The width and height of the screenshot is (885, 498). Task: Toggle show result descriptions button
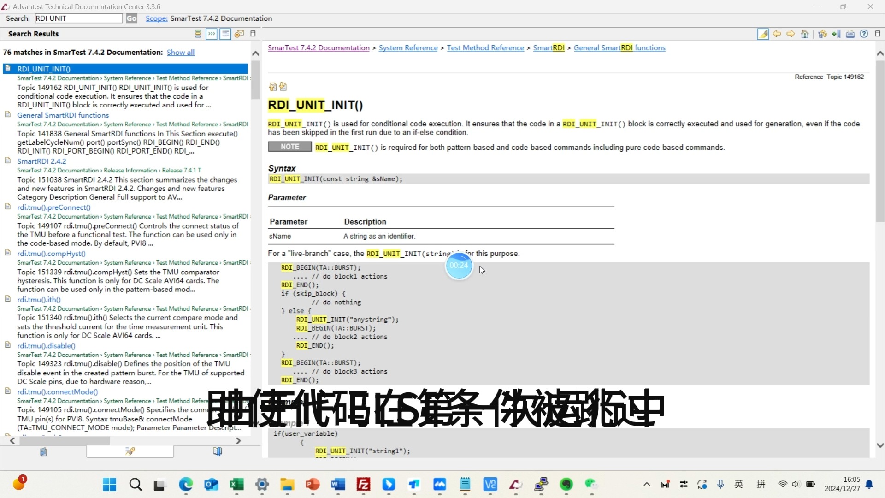(x=225, y=34)
